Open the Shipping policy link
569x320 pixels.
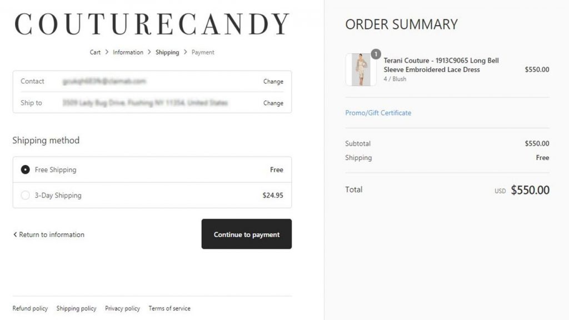pyautogui.click(x=76, y=308)
